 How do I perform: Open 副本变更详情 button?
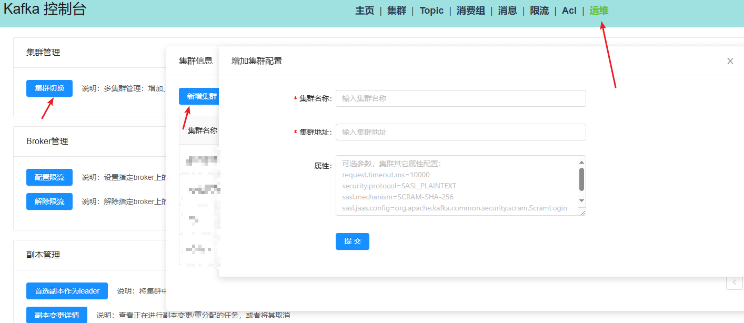coord(57,315)
